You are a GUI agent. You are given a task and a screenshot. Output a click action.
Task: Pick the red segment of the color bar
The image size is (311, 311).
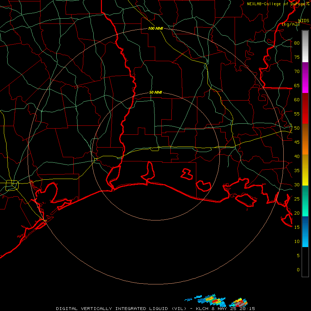(305, 108)
